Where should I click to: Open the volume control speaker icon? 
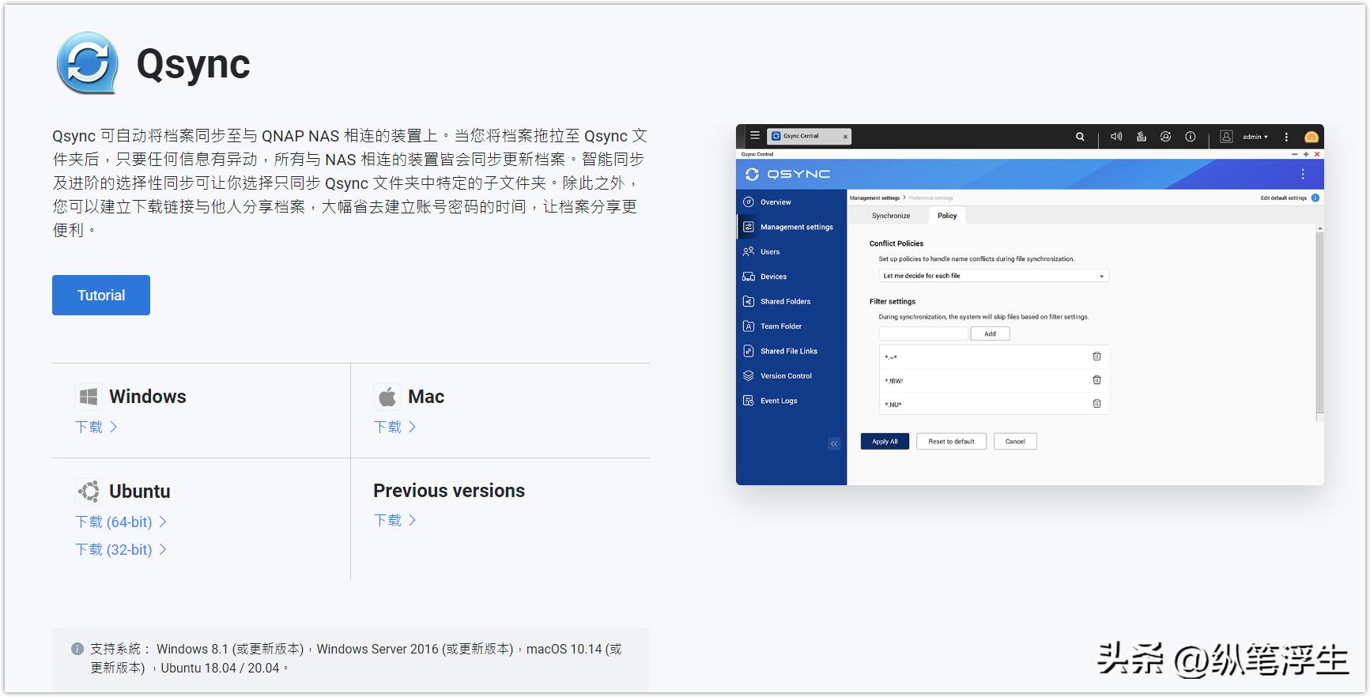pyautogui.click(x=1116, y=137)
